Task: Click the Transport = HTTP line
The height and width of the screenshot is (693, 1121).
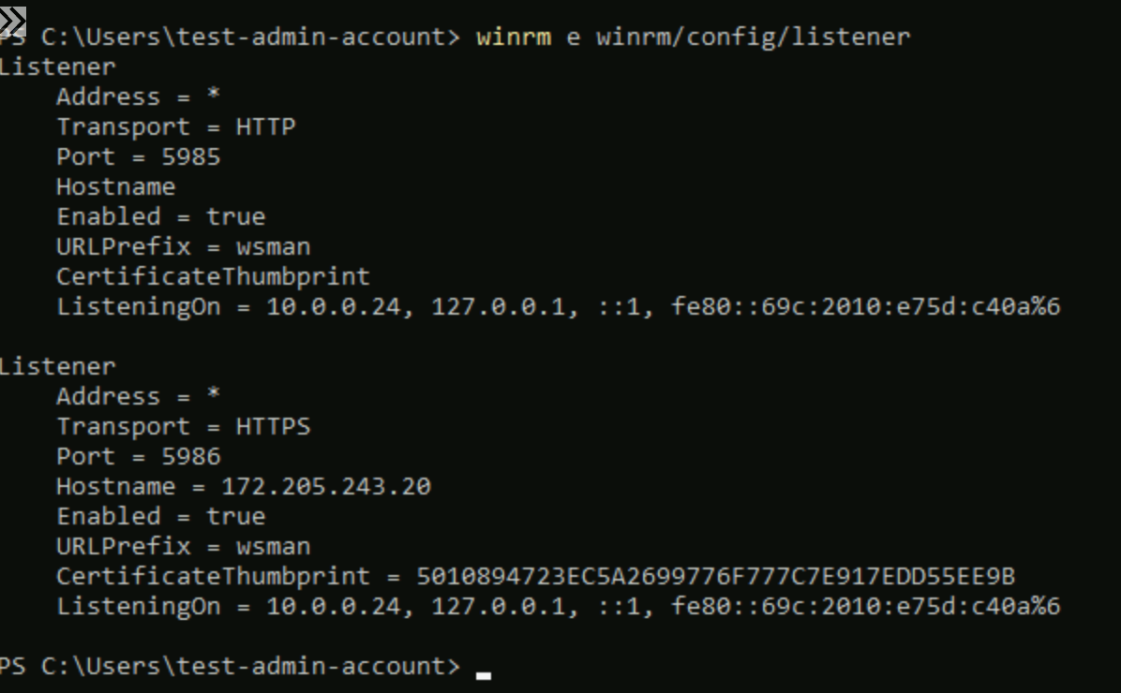Action: click(176, 127)
